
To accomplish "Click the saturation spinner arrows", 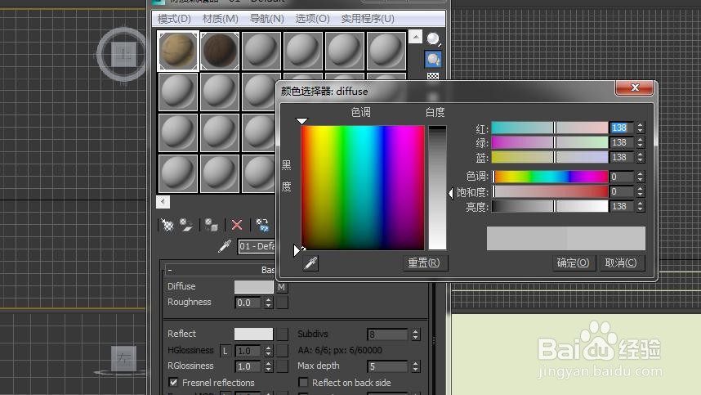I will [x=641, y=191].
